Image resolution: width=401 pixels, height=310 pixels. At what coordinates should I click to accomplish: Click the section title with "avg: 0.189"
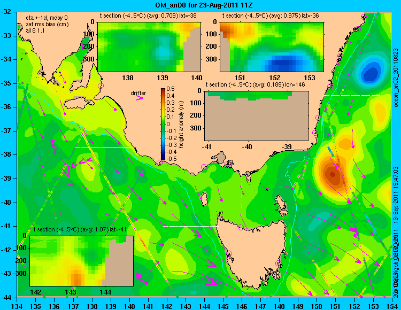pyautogui.click(x=256, y=84)
